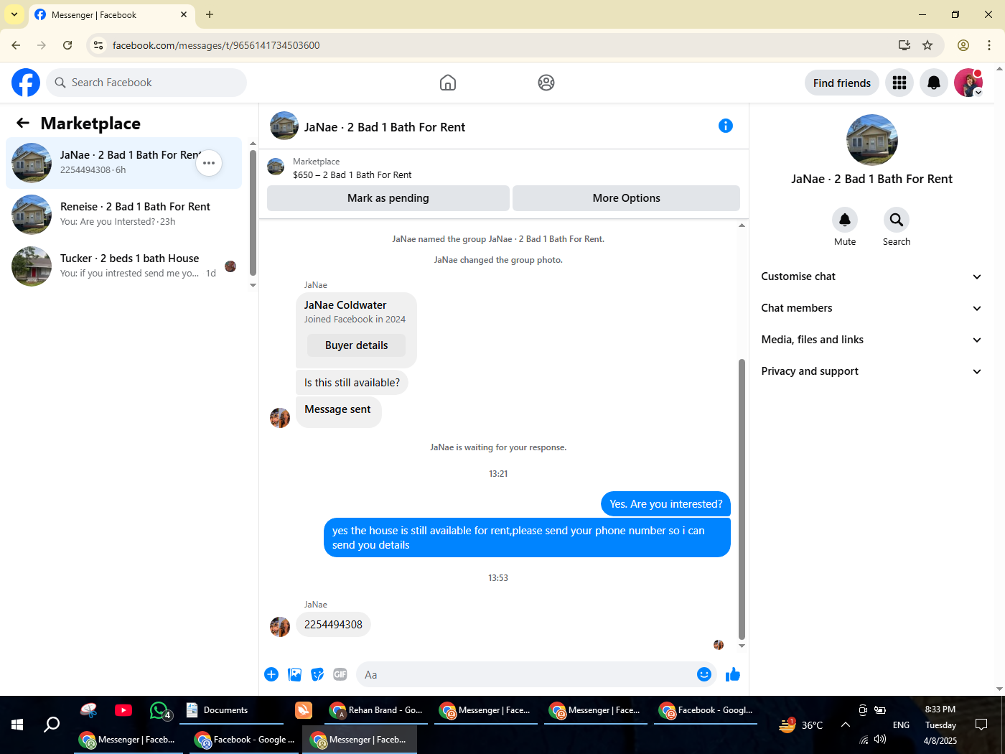This screenshot has height=754, width=1005.
Task: Expand the Privacy and support section
Action: (x=872, y=371)
